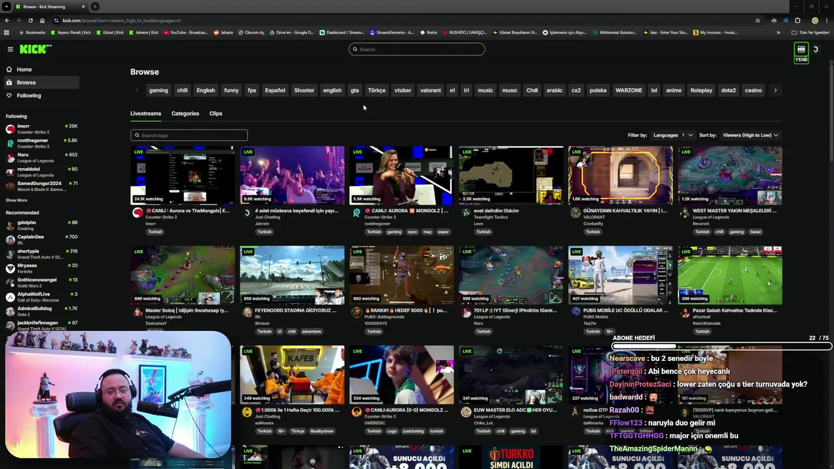Open rootthegamer's avatar in Following list
The image size is (834, 469).
10,143
